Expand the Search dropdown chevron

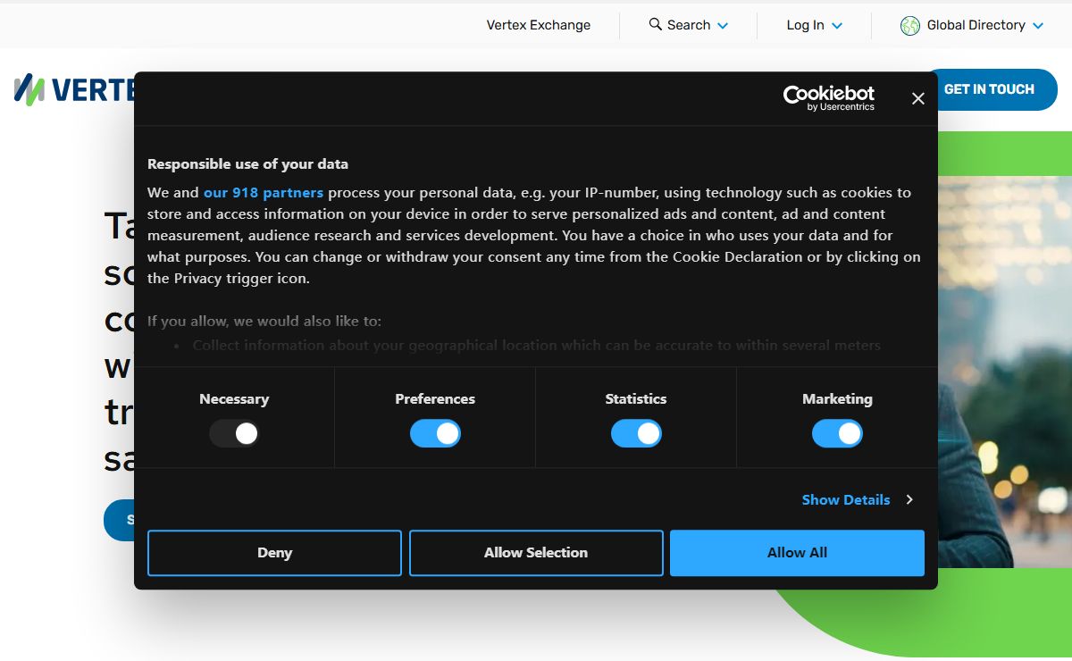[723, 26]
